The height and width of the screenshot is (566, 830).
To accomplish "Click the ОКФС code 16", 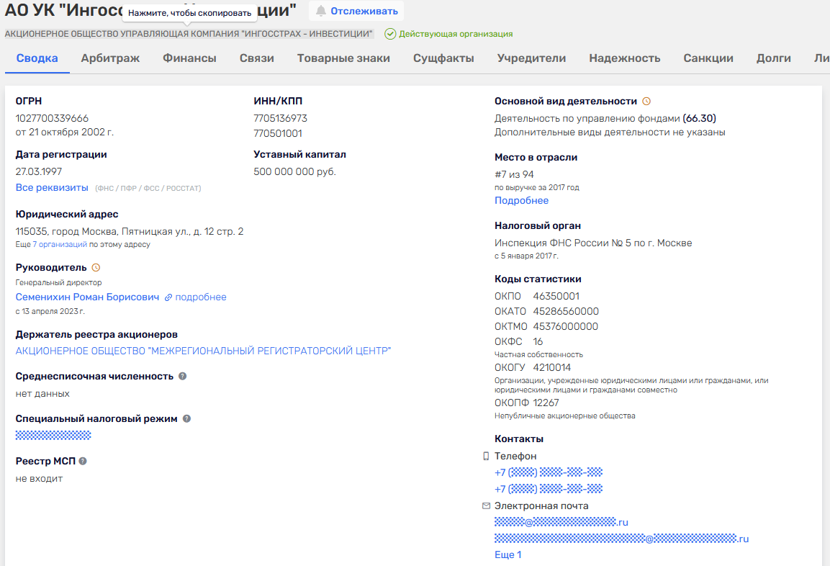I will click(x=538, y=341).
